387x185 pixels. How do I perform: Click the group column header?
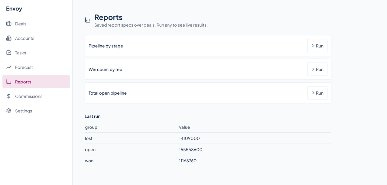point(91,127)
